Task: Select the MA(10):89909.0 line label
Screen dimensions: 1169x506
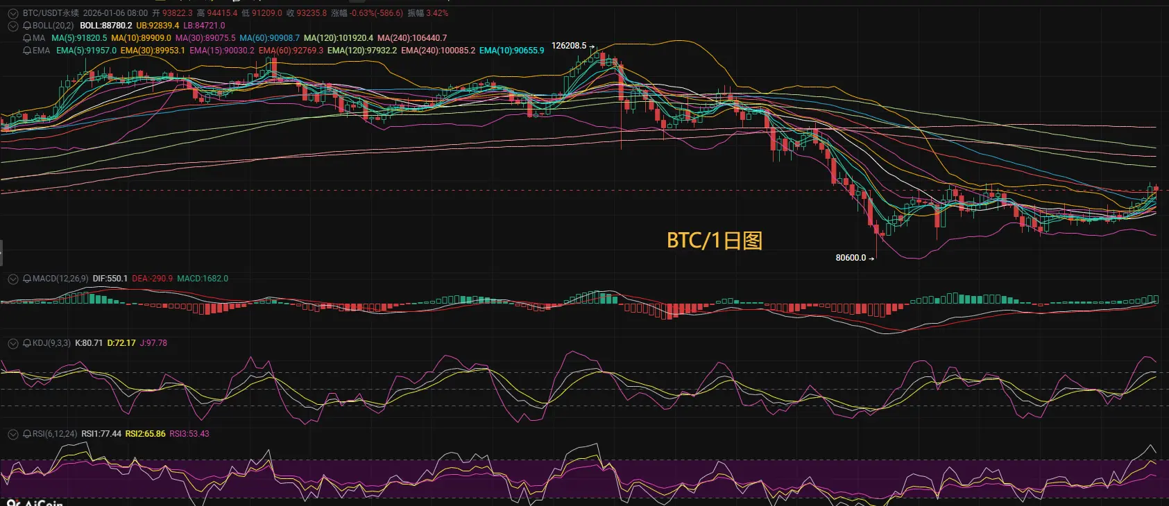Action: [141, 38]
